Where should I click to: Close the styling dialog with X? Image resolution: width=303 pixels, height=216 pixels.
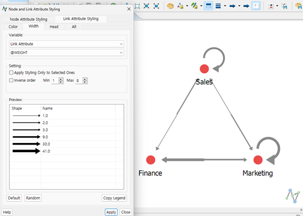coord(129,9)
